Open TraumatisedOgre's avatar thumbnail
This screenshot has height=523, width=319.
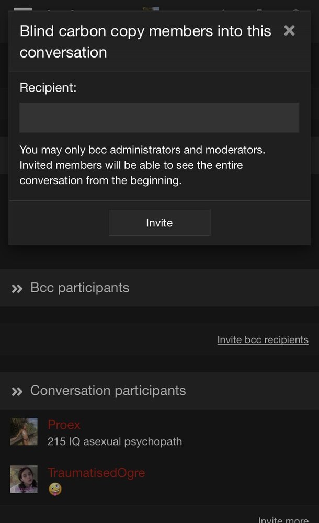tap(24, 479)
